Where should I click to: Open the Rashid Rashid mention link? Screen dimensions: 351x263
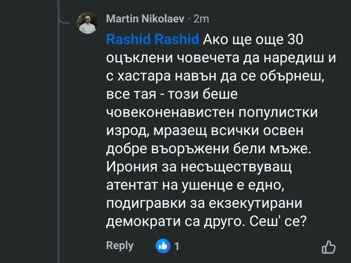152,40
